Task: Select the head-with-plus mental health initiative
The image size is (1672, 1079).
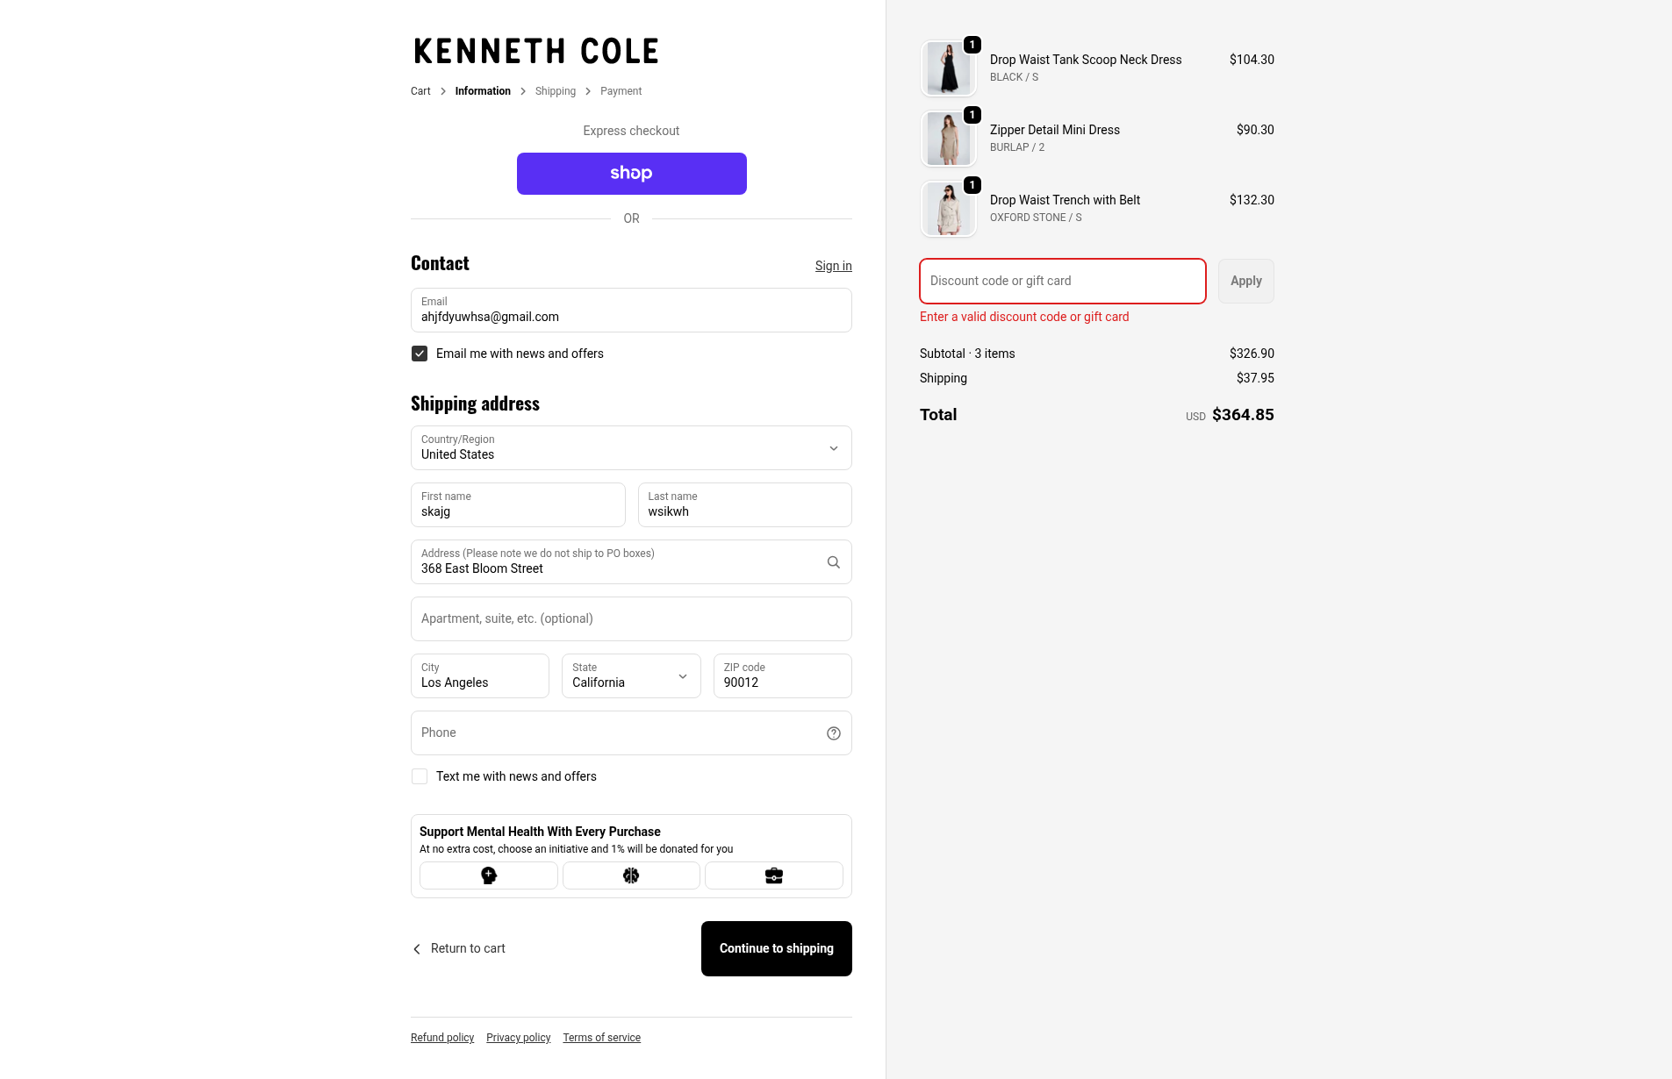Action: coord(489,875)
